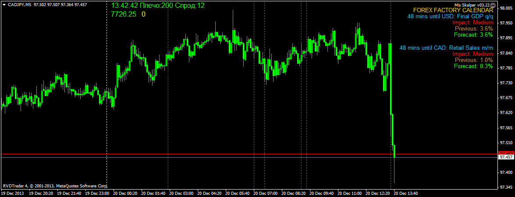This screenshot has height=197, width=515.
Task: Click the 97.565 price scale label
Action: pos(505,128)
